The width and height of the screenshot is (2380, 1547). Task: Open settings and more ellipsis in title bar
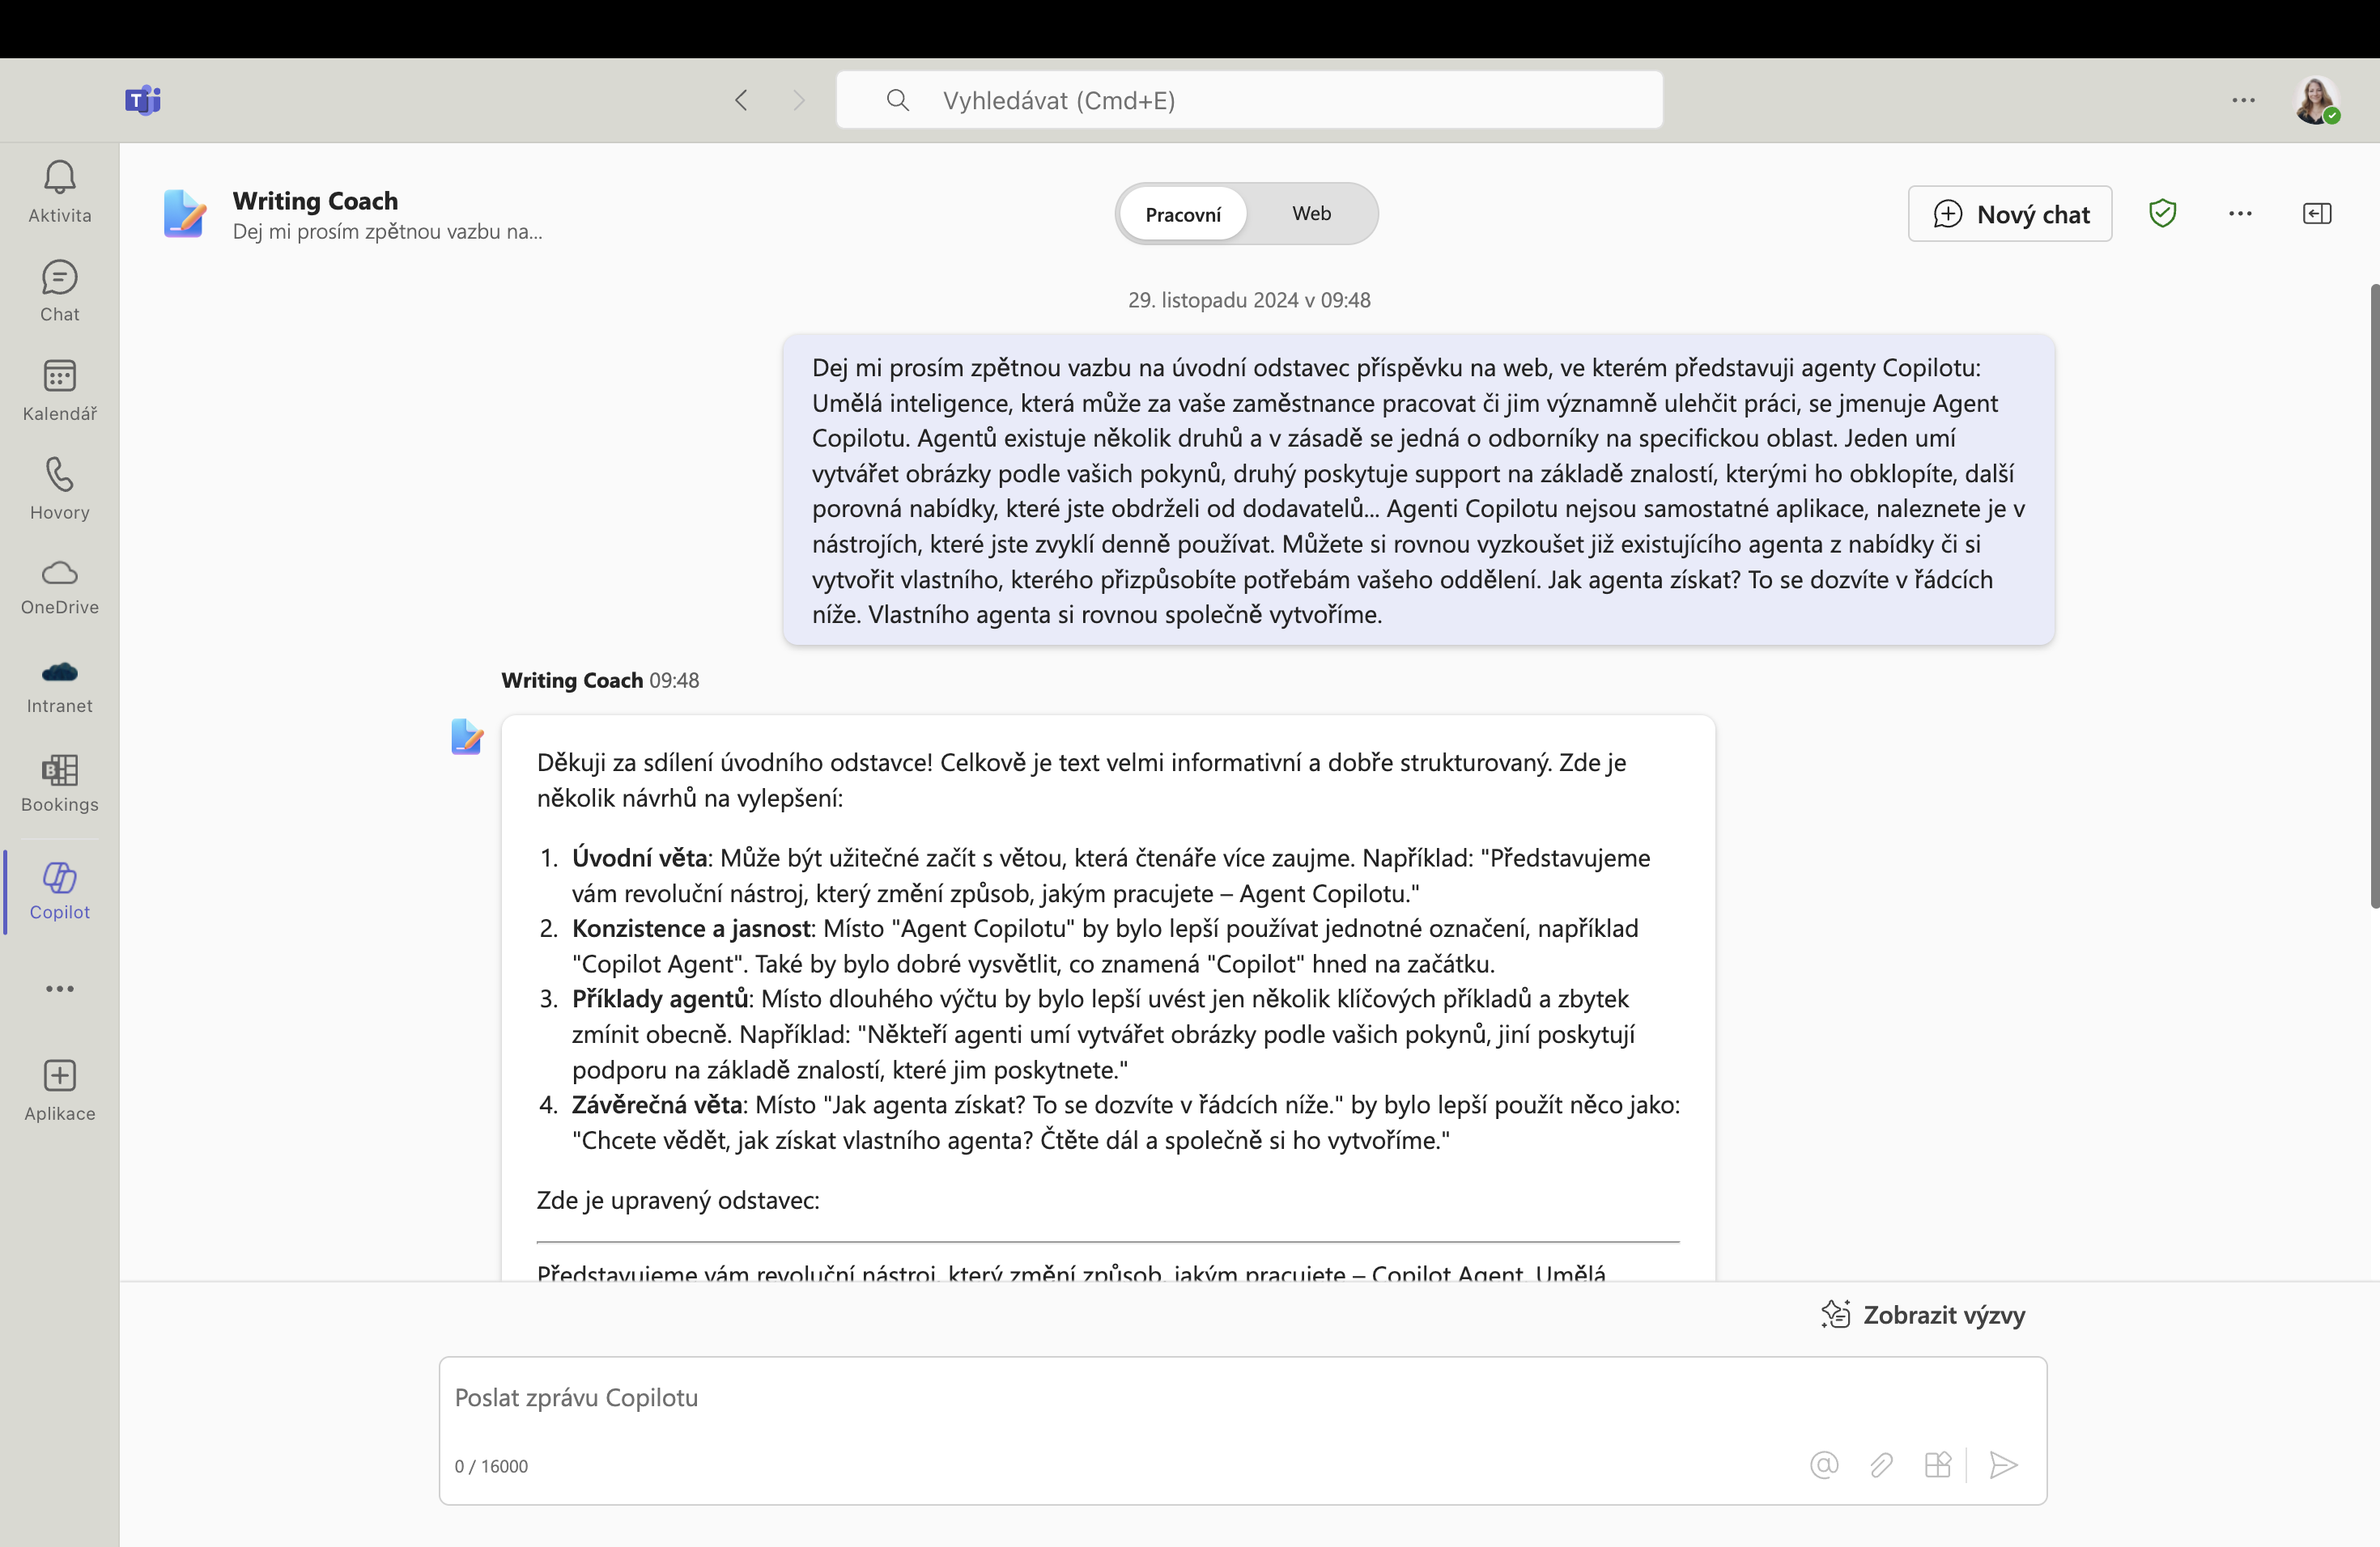coord(2243,100)
